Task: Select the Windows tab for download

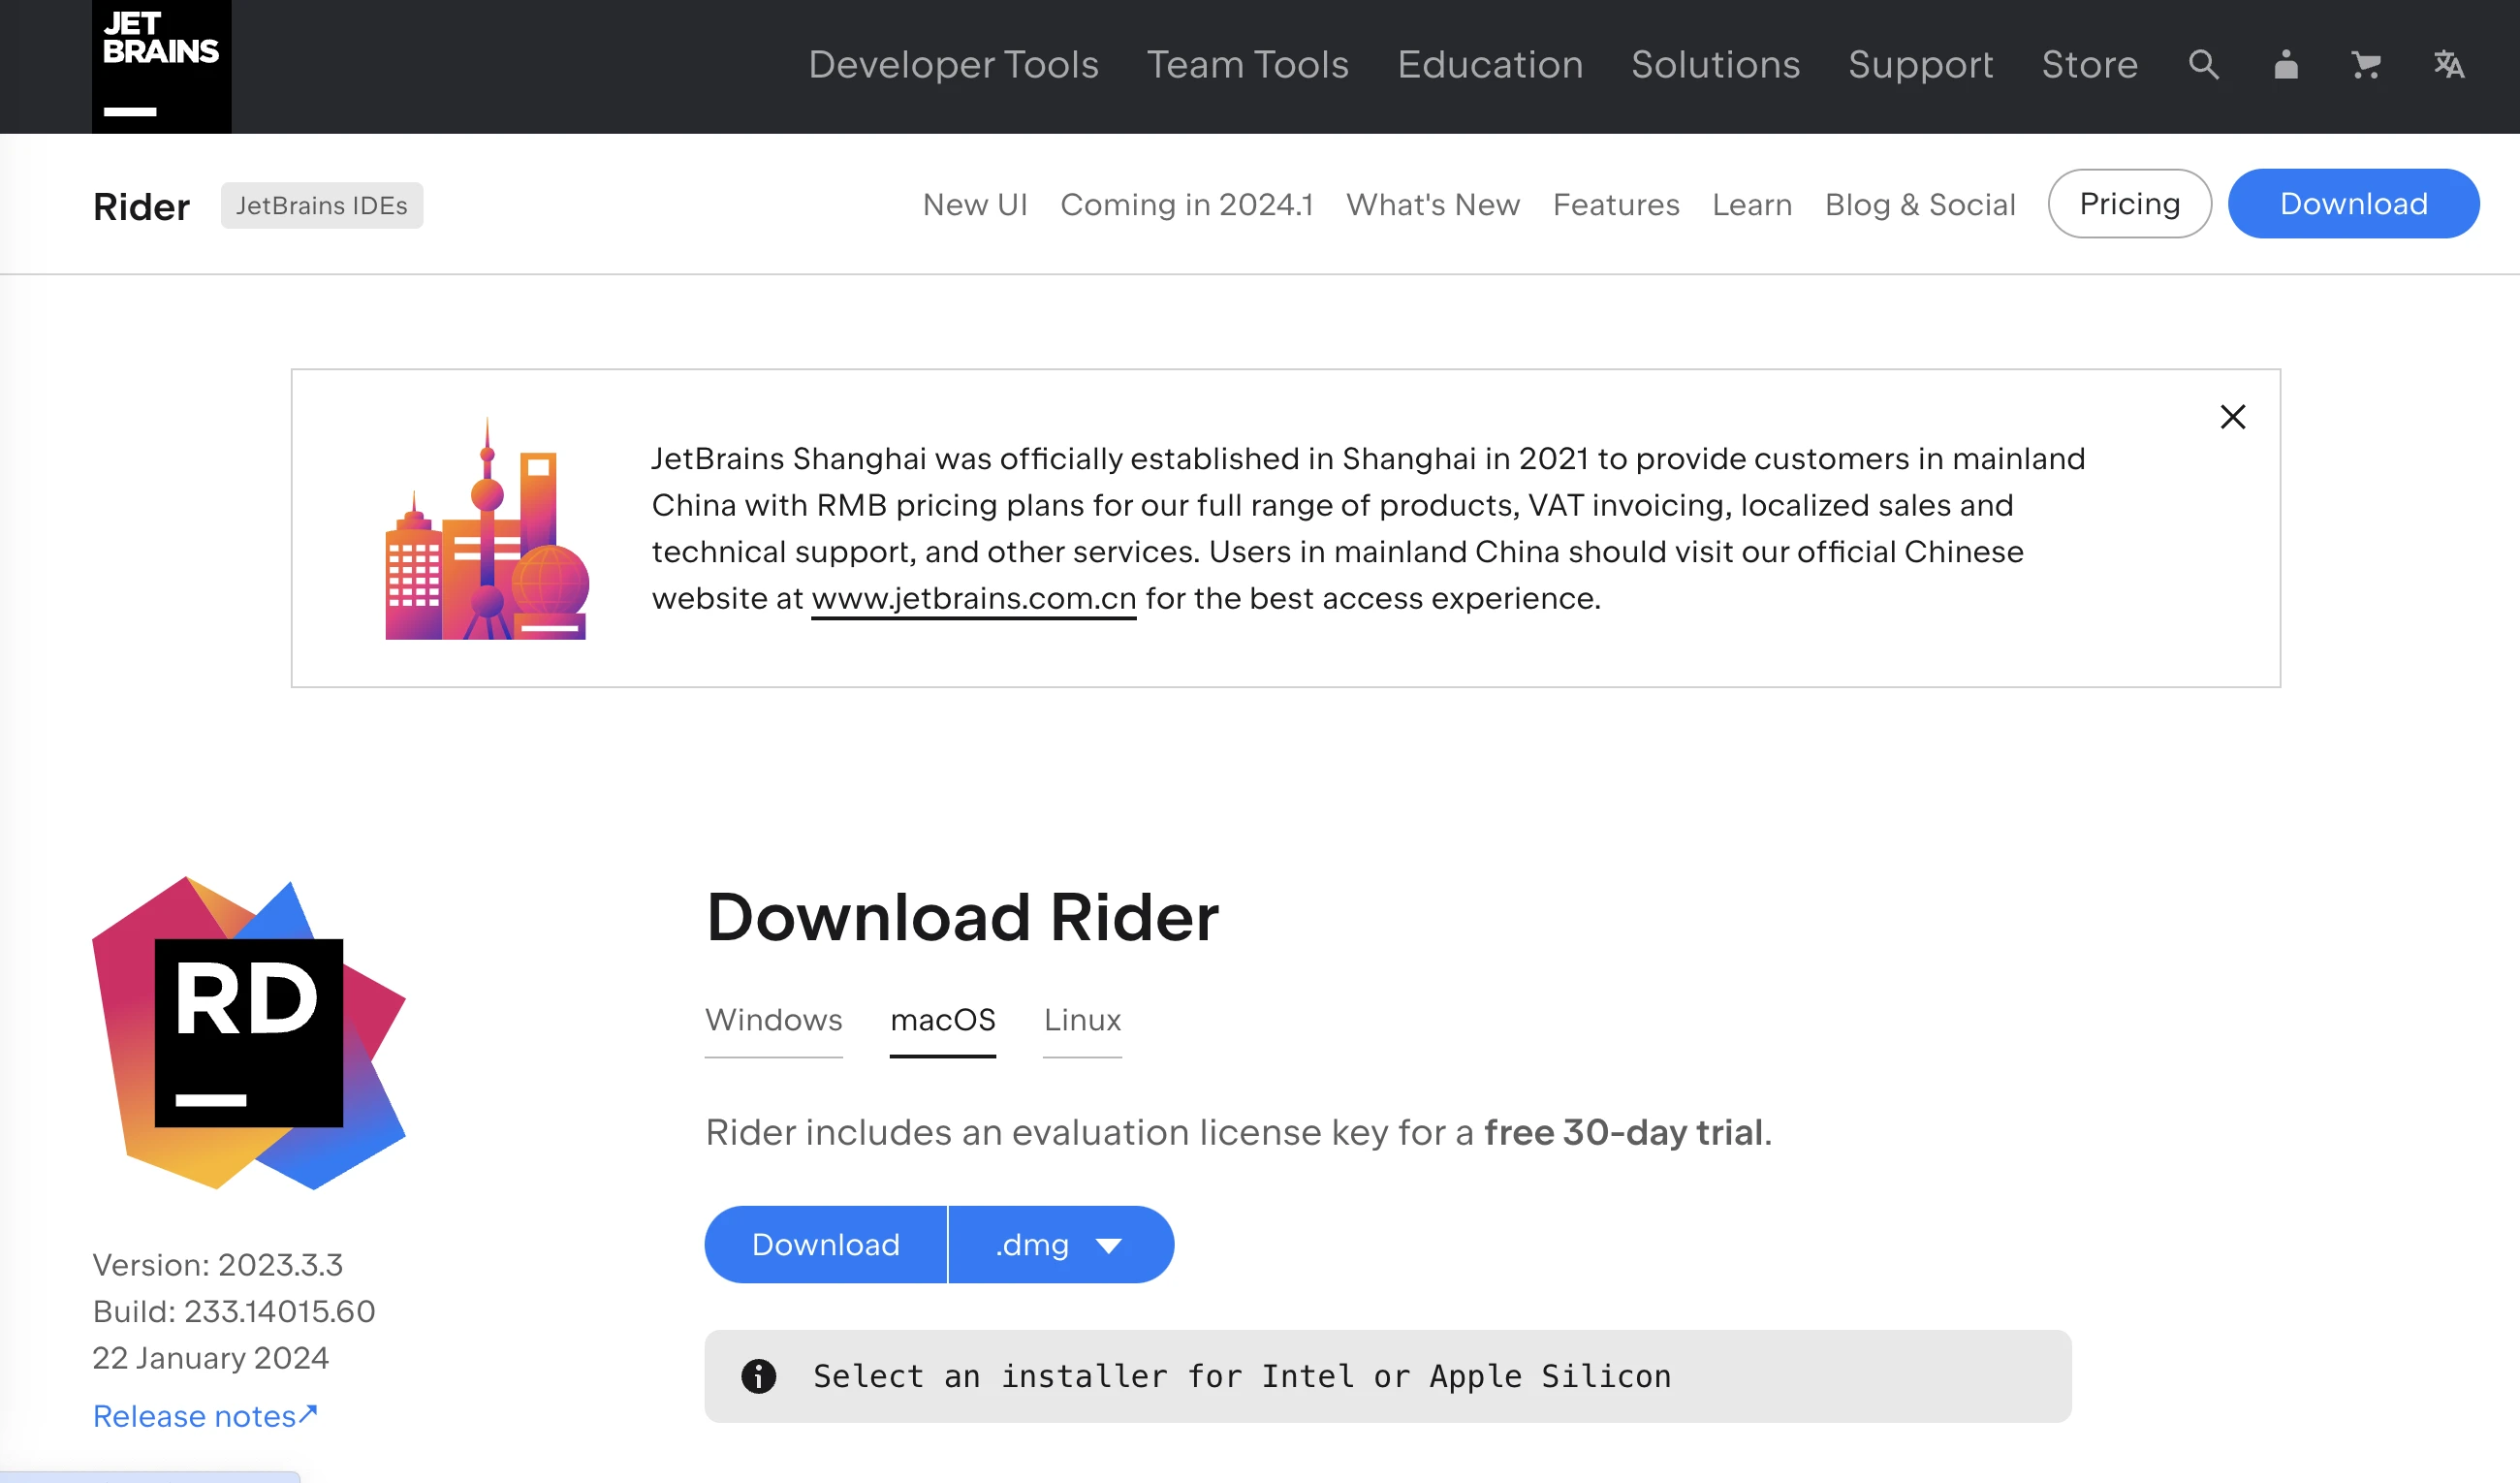Action: [772, 1019]
